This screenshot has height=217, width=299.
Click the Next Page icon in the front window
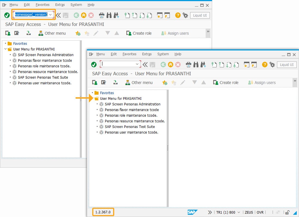point(228,65)
